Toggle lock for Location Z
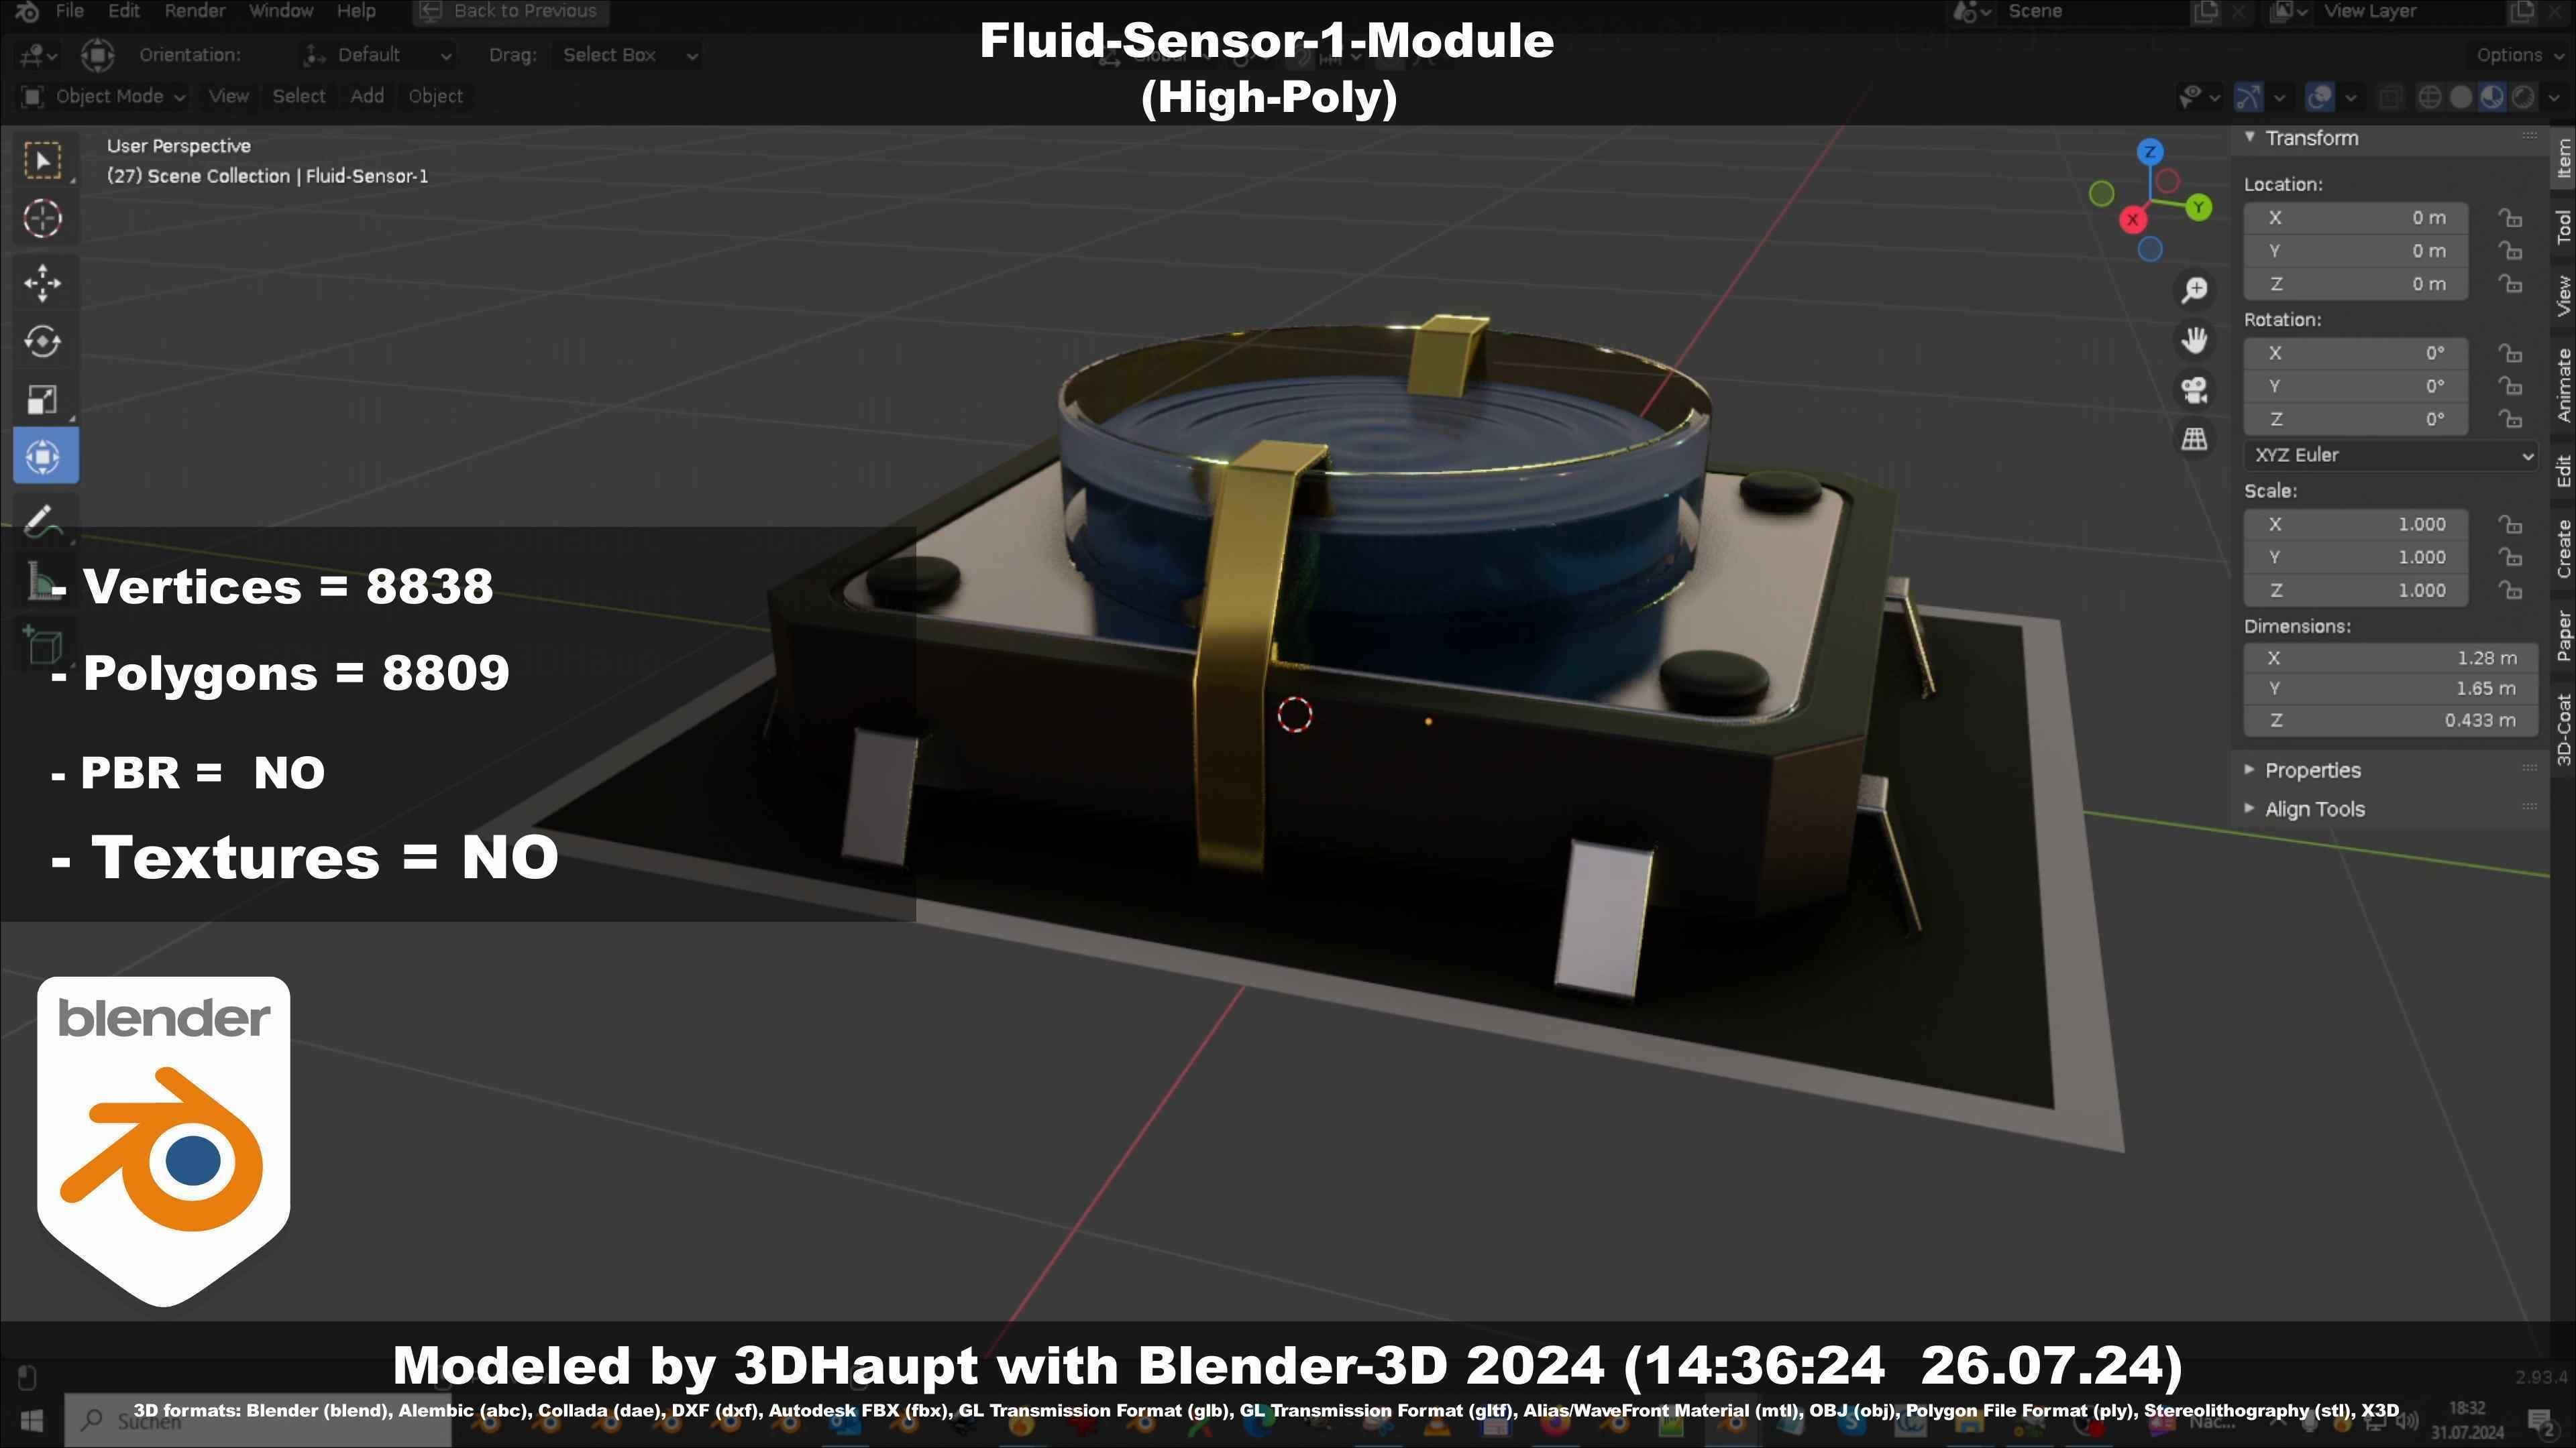This screenshot has width=2576, height=1448. tap(2510, 284)
